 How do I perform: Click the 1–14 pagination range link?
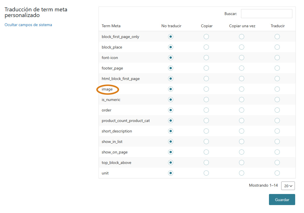pyautogui.click(x=274, y=185)
